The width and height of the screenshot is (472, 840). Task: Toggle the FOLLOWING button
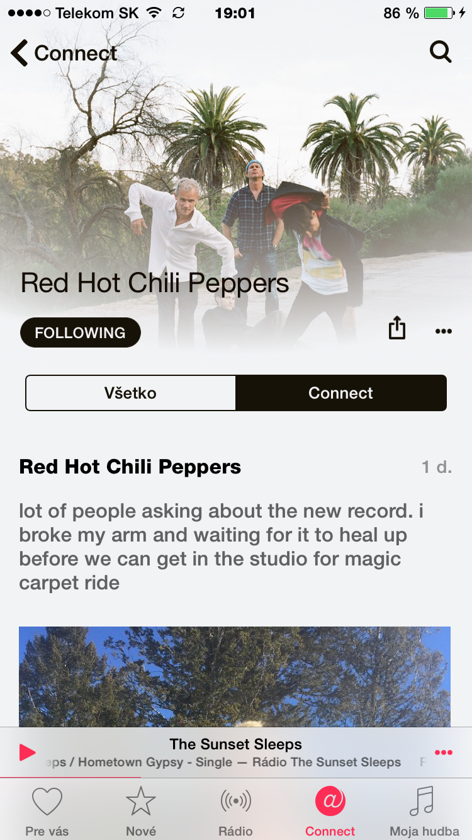pyautogui.click(x=81, y=332)
